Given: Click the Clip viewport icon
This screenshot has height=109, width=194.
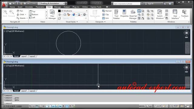Looking at the screenshot, I should point(105,15).
